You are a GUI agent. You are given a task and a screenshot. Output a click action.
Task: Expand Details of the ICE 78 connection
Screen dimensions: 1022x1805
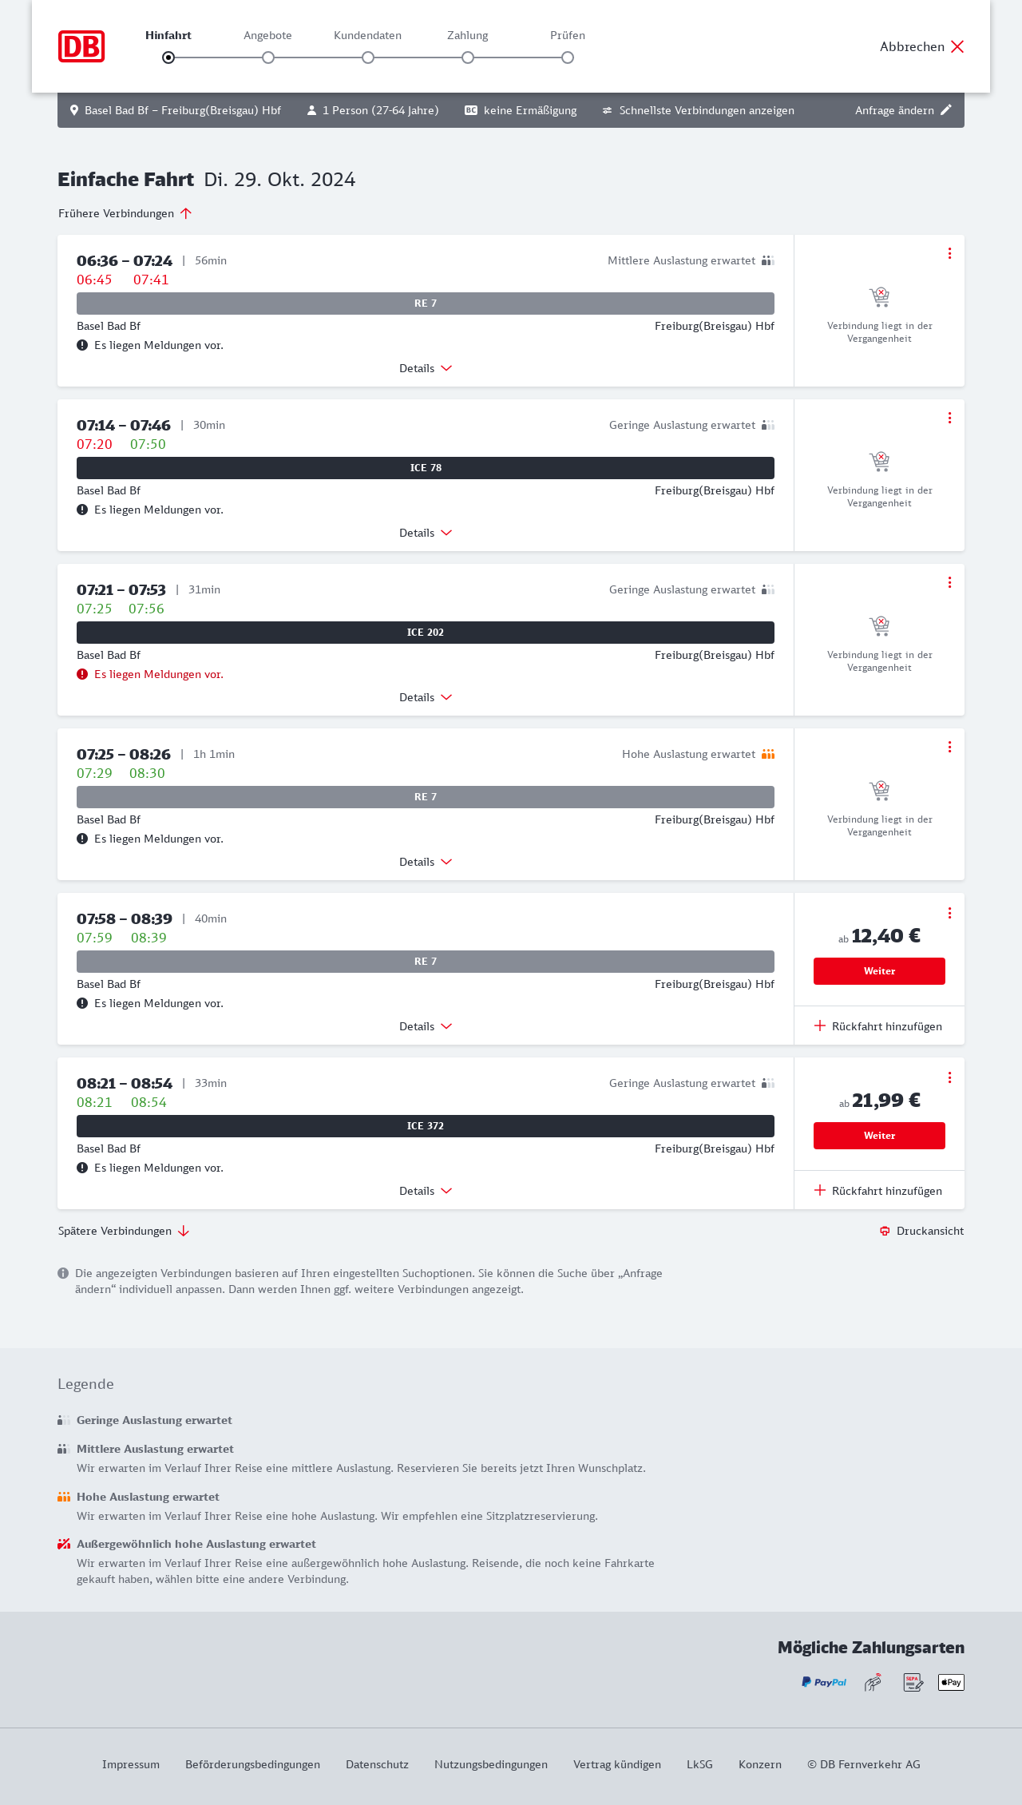(426, 533)
